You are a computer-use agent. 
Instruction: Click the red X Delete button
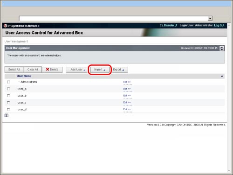click(52, 70)
